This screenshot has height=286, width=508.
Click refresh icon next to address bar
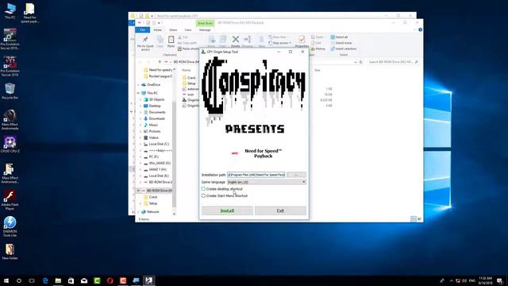[360, 62]
